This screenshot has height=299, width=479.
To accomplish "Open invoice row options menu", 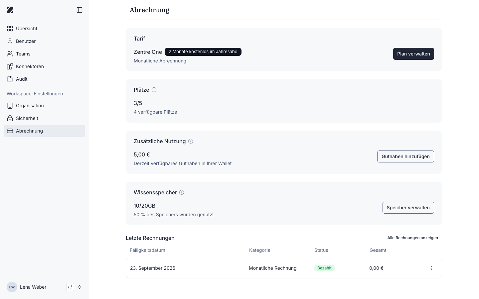I will tap(432, 268).
